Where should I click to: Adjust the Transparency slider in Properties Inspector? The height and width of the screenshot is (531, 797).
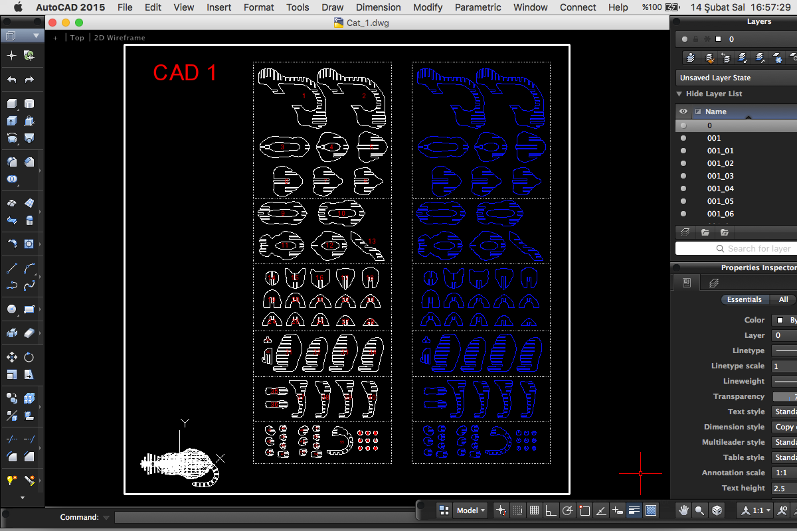tap(784, 396)
